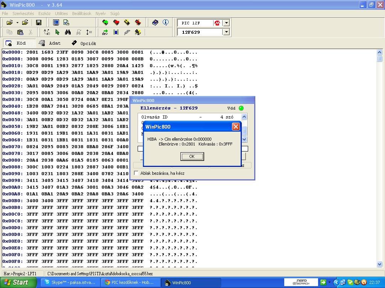Check 'Ablak bezárása, ha kész' checkbox
385x288 pixels.
click(136, 173)
